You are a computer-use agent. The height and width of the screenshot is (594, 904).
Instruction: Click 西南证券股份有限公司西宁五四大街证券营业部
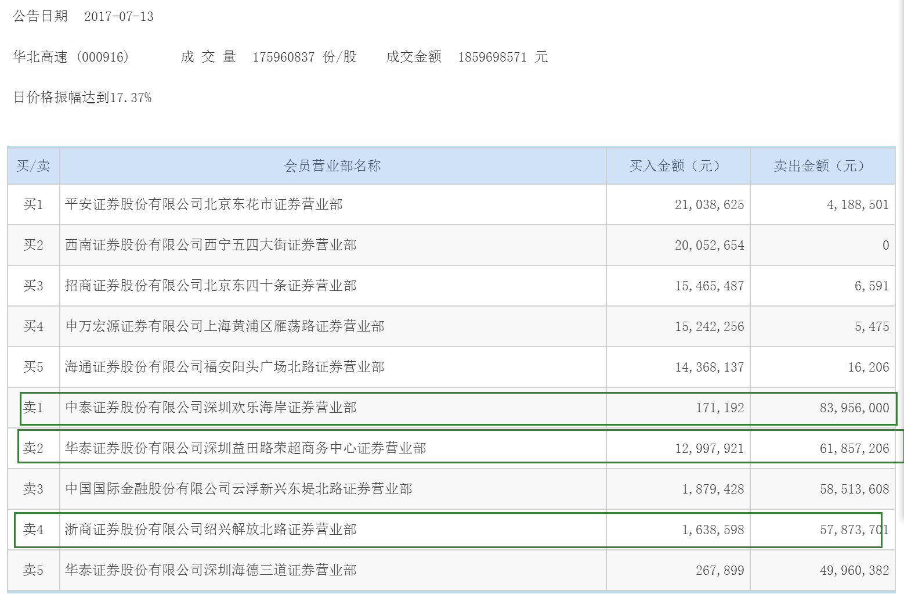tap(211, 245)
